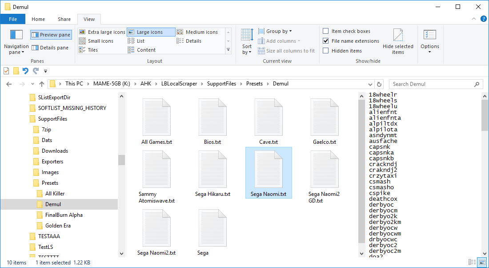The width and height of the screenshot is (489, 268).
Task: Select All Killer folder in tree
Action: 51,193
